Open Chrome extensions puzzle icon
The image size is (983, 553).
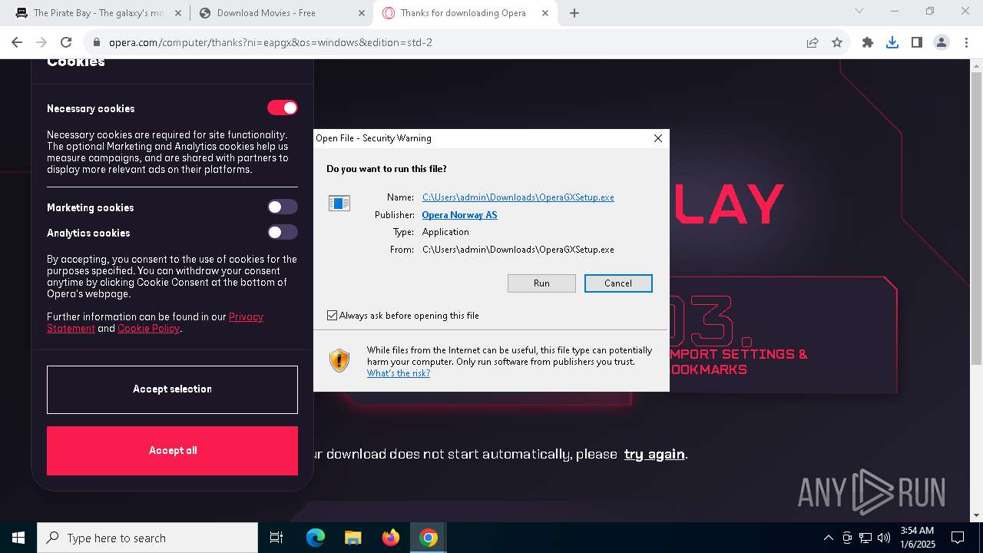coord(868,42)
